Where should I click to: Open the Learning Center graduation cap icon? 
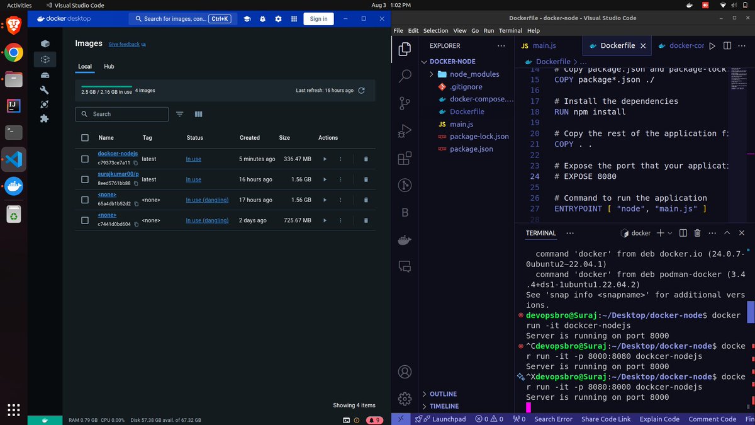point(248,19)
